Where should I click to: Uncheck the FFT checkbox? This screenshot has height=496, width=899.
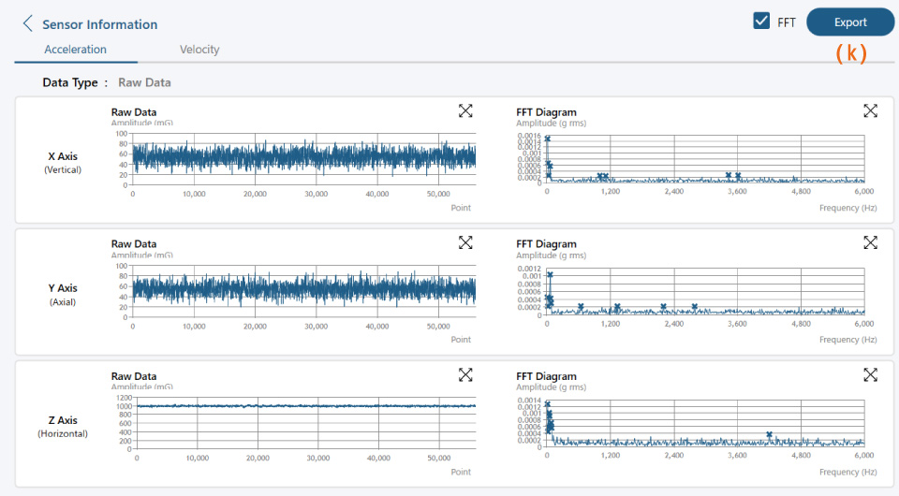point(761,22)
